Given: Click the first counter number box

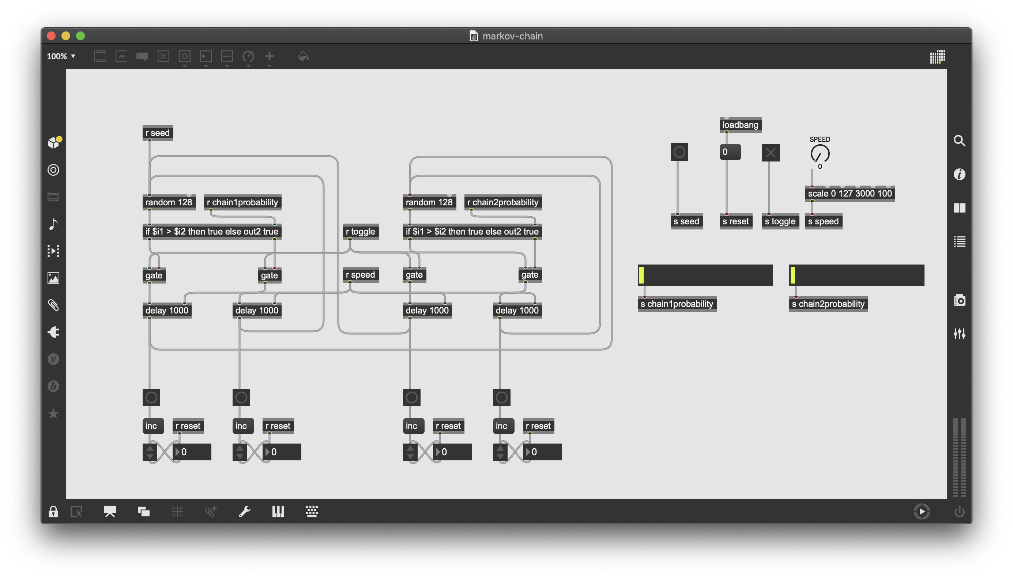Looking at the screenshot, I should click(x=192, y=452).
